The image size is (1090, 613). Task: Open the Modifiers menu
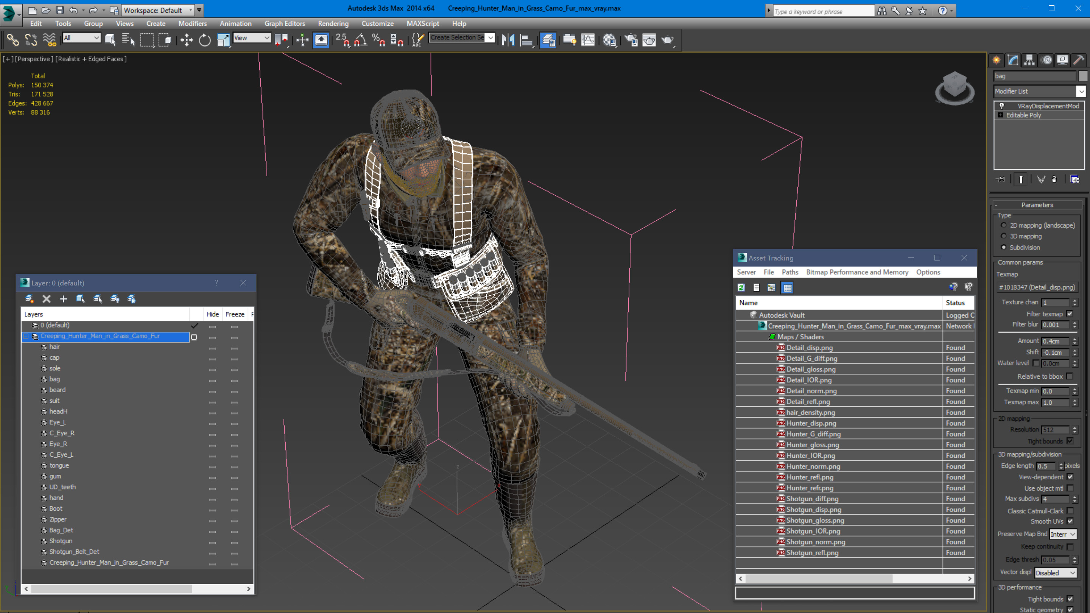pos(193,24)
